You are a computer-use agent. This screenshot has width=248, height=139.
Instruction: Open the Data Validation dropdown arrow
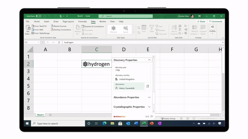183,33
